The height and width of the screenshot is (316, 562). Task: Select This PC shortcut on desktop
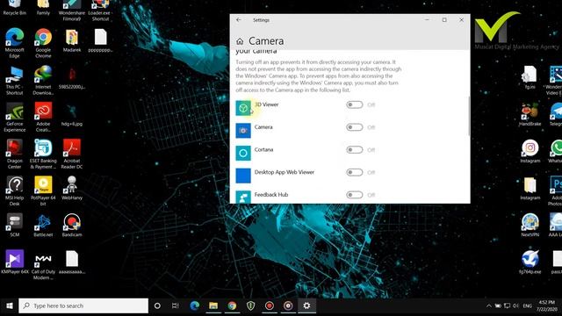(14, 80)
